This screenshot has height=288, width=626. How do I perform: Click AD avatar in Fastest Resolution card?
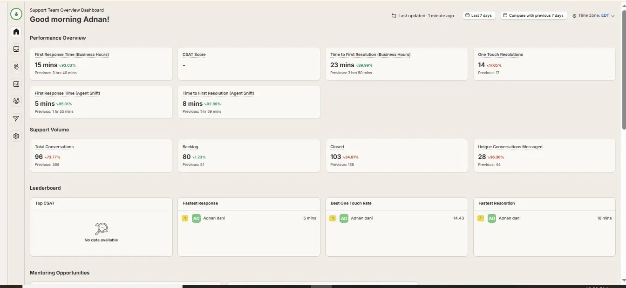(492, 218)
